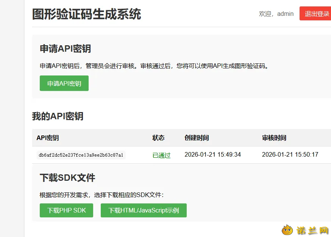Screen dimensions: 331x237
Task: Download the HTML/JavaScript示例 file
Action: pos(144,210)
